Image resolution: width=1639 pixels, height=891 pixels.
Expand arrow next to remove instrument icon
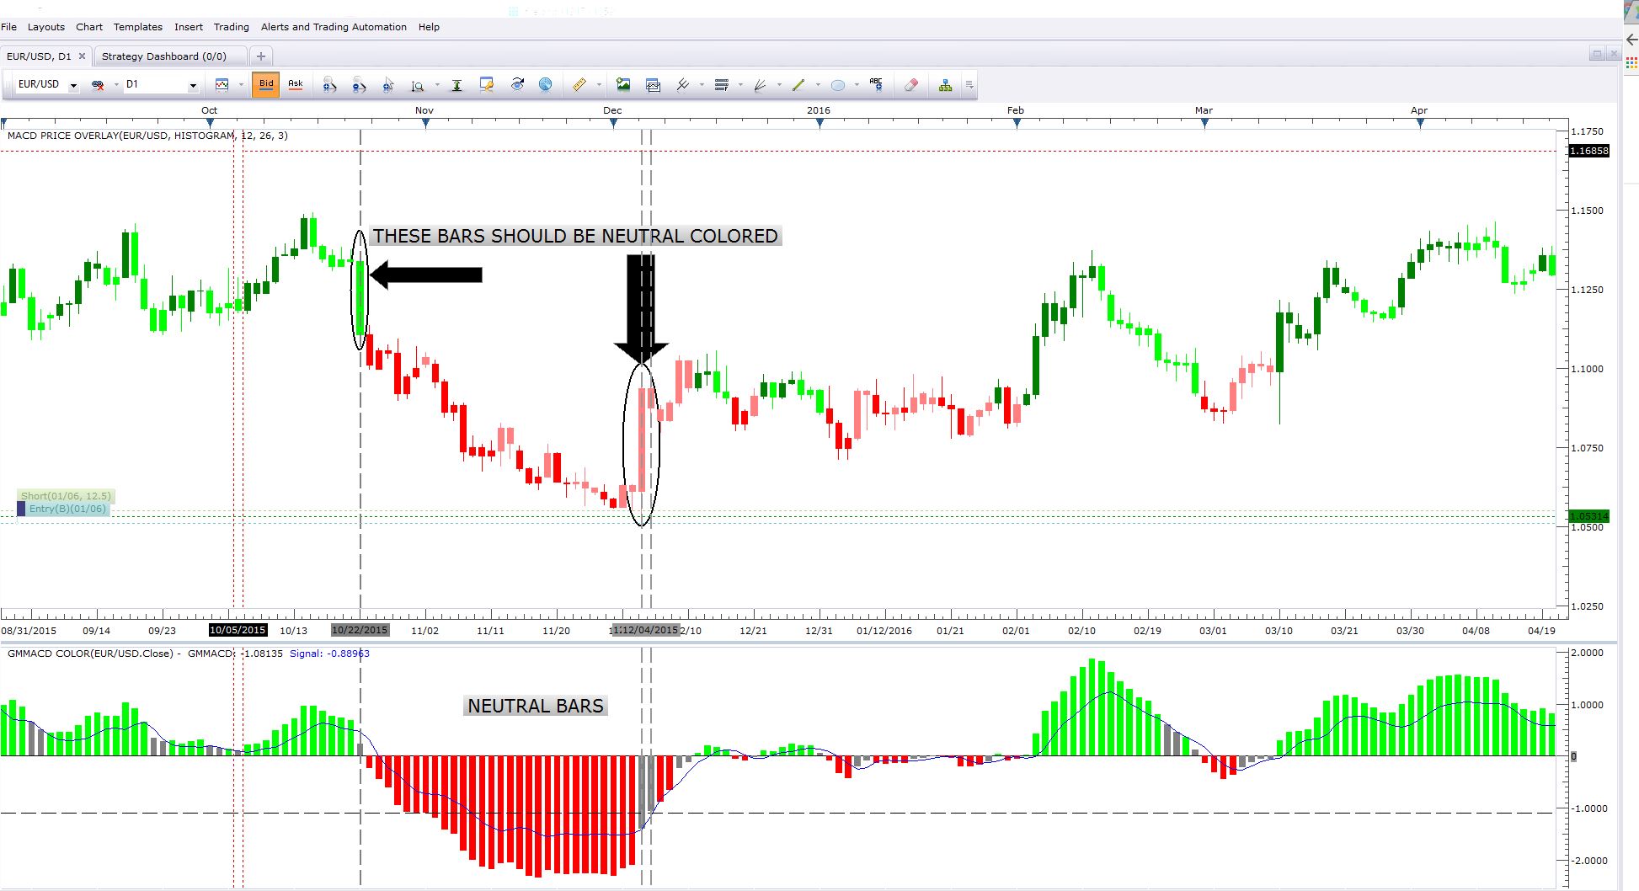[116, 84]
